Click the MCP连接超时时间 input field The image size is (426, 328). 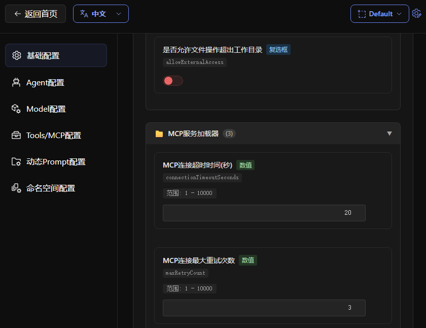(x=264, y=213)
